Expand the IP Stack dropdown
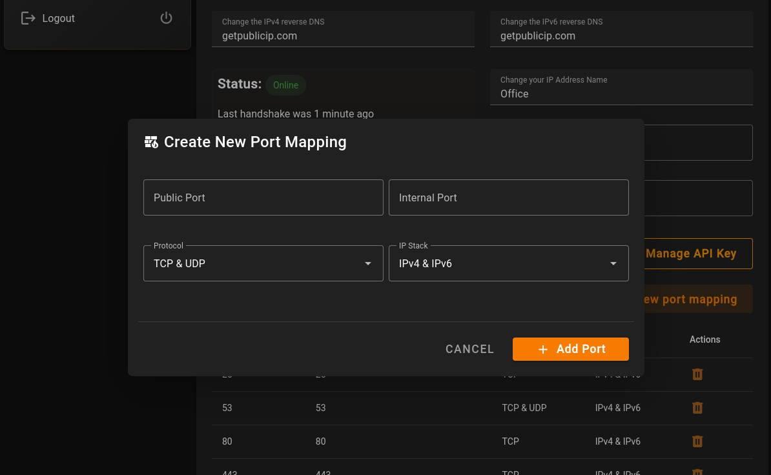Viewport: 771px width, 475px height. (508, 263)
